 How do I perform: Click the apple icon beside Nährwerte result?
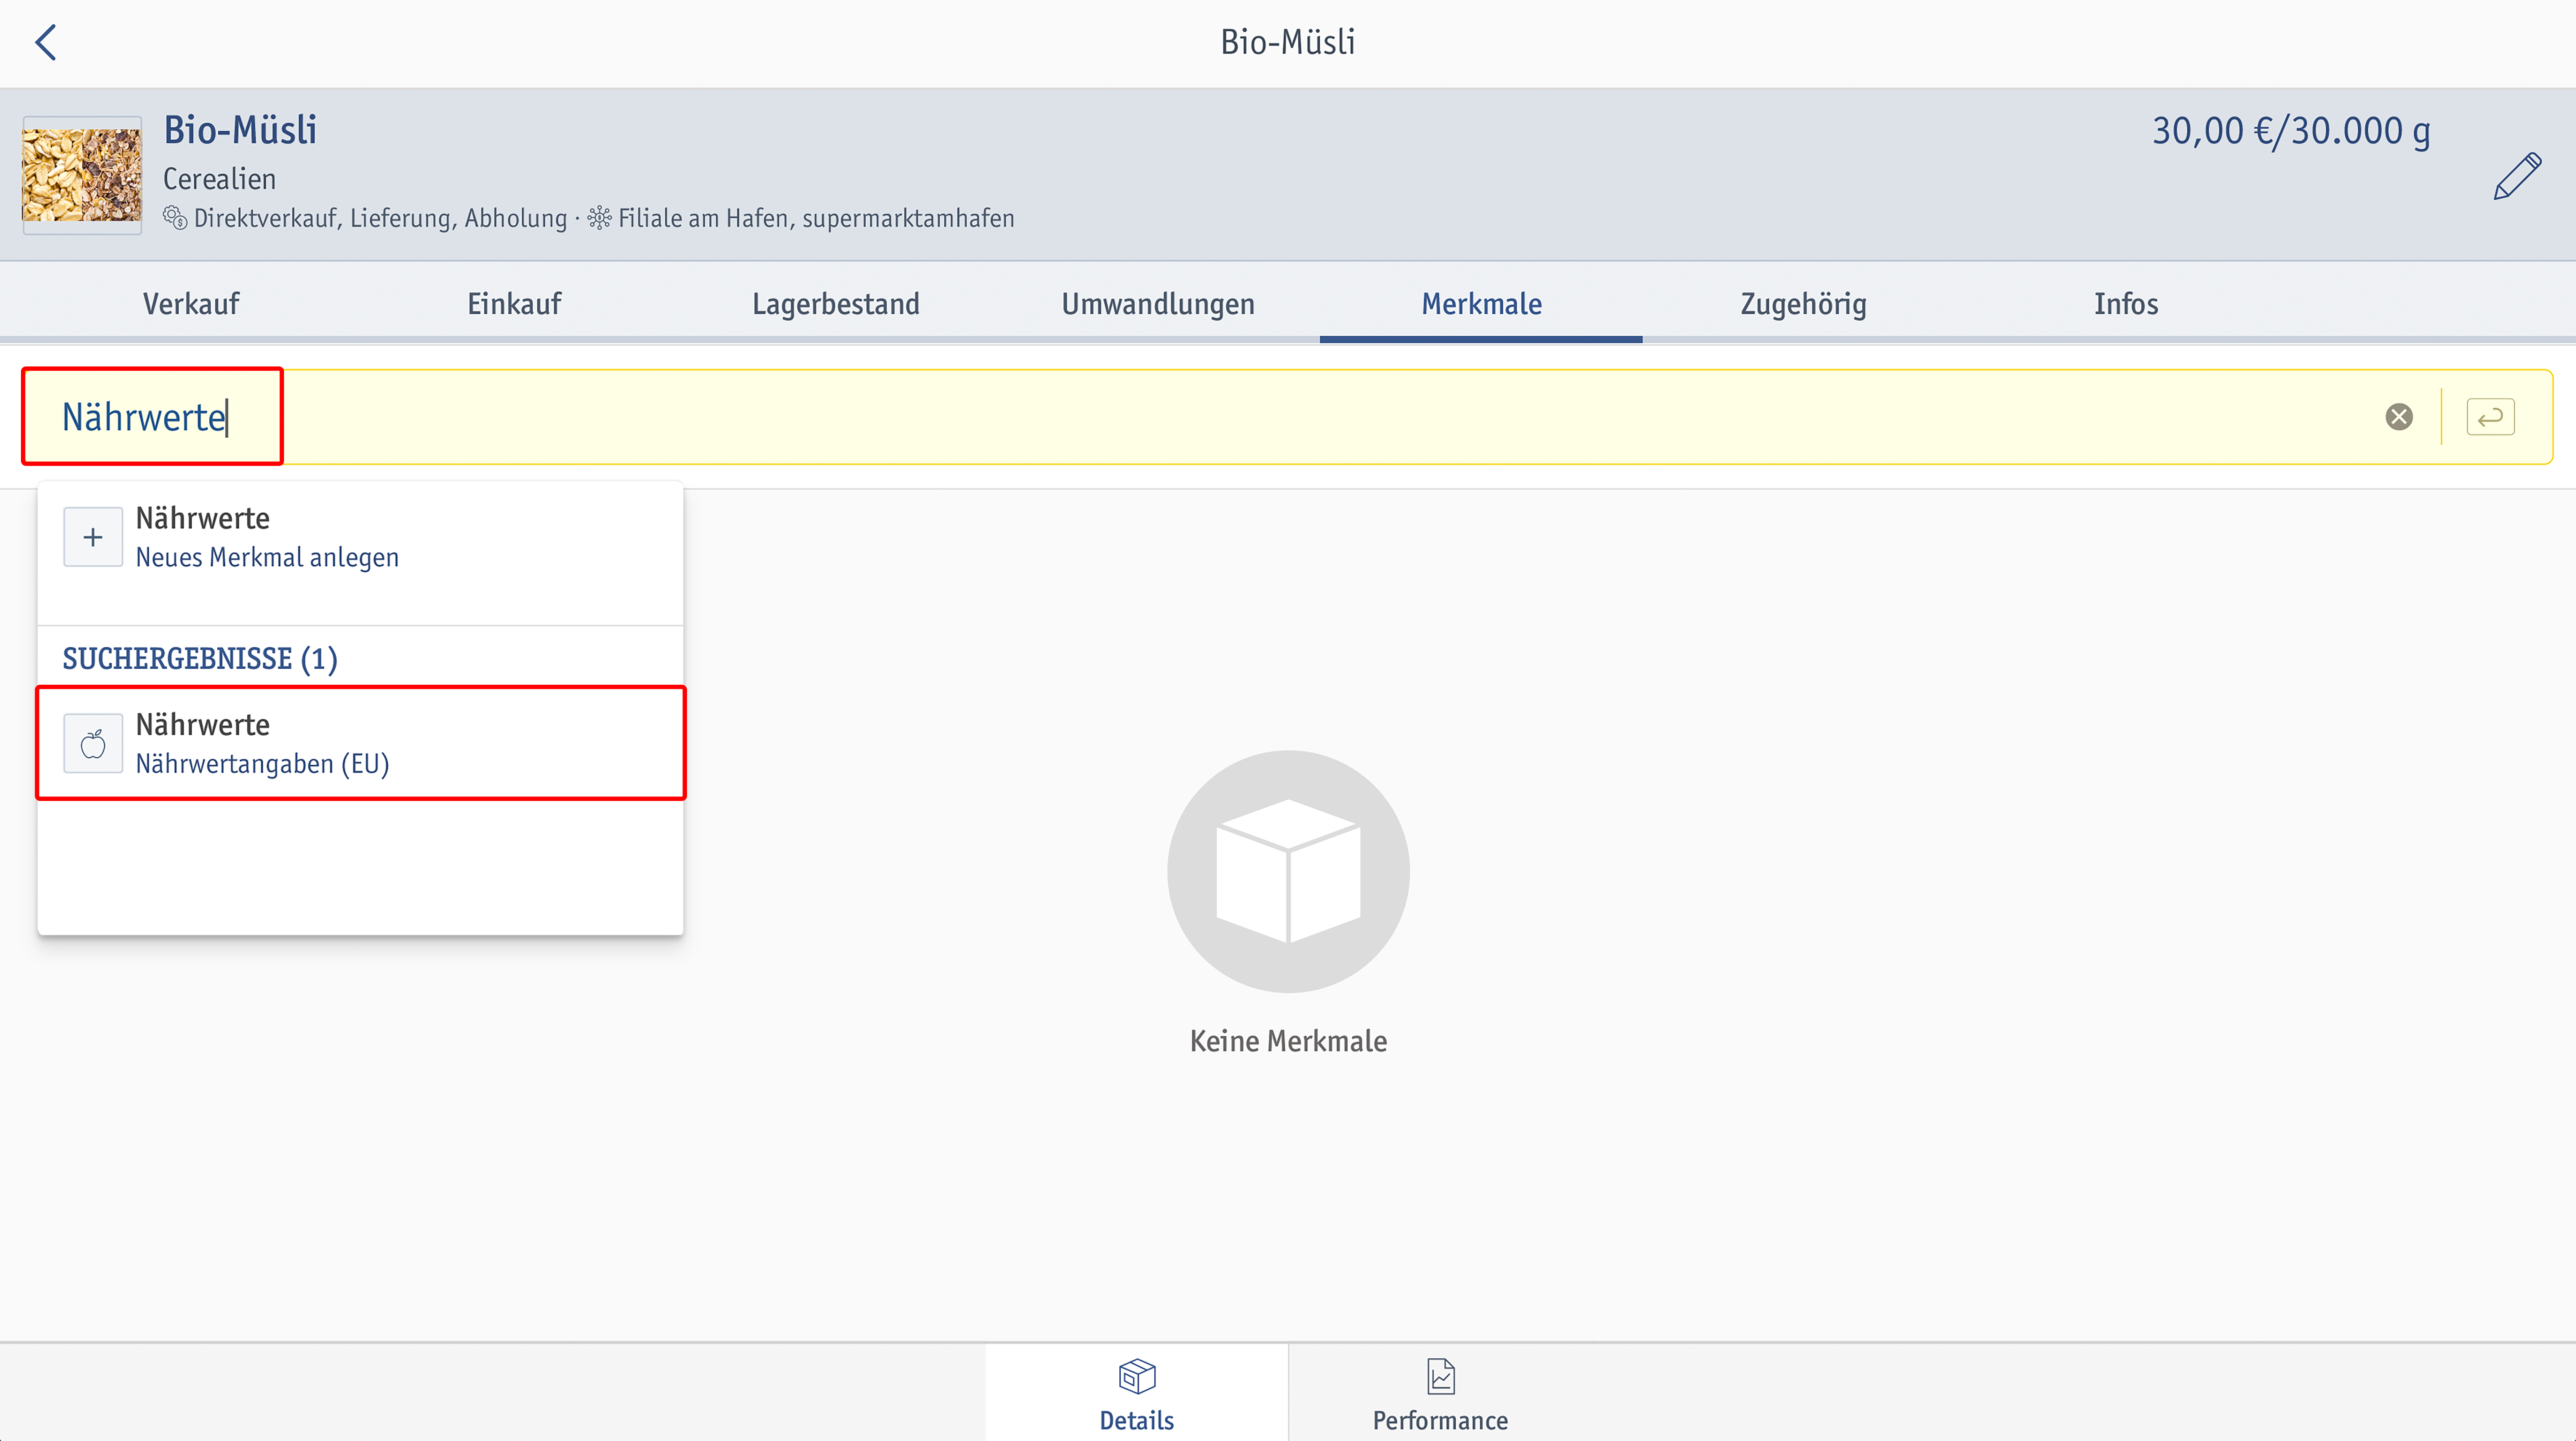point(93,743)
